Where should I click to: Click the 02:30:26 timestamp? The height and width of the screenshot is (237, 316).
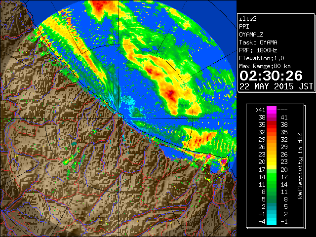pos(271,76)
